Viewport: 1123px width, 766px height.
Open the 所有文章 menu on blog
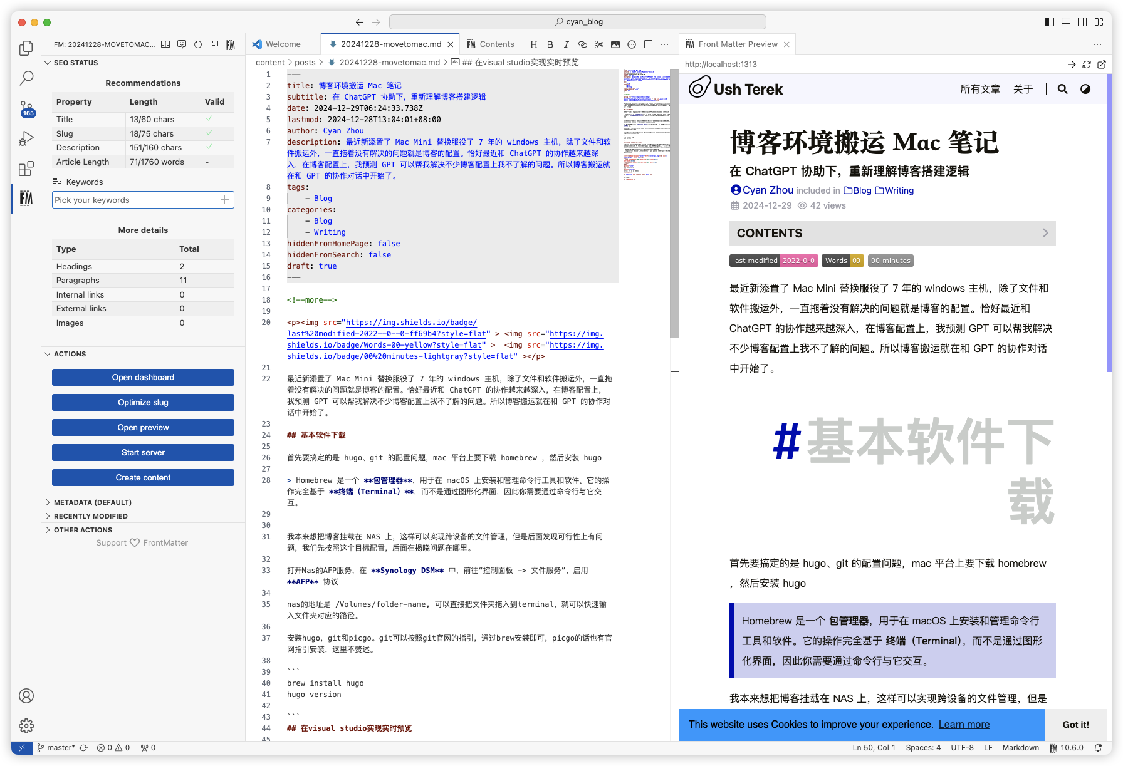[980, 89]
